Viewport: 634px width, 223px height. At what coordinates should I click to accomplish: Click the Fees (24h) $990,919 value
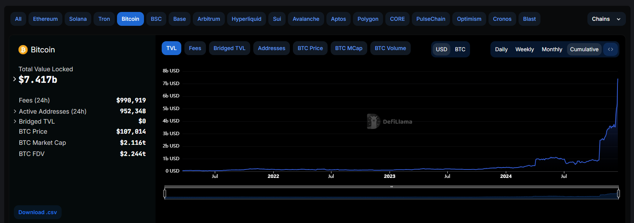131,100
